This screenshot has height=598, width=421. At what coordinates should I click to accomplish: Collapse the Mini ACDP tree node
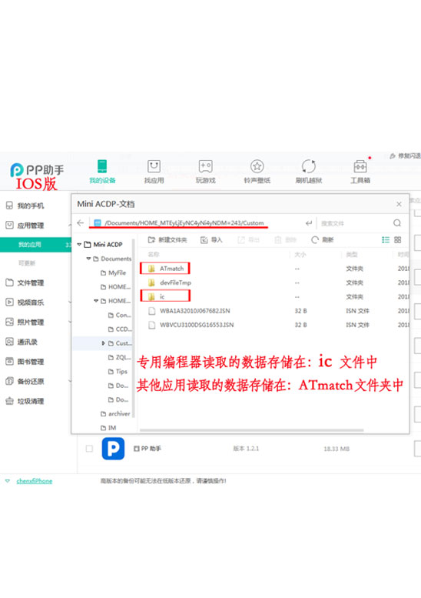(x=79, y=245)
